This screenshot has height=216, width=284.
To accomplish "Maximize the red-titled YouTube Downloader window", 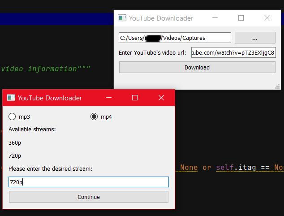I will [135, 98].
